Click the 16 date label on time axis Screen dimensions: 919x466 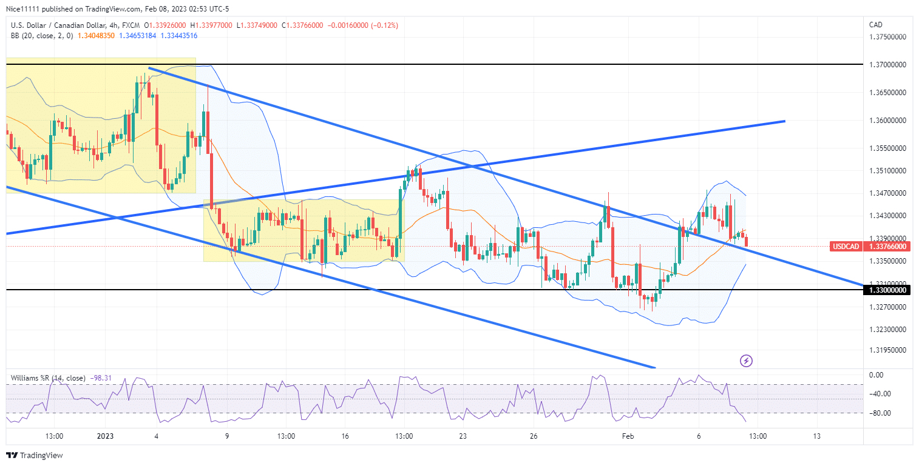tap(345, 436)
